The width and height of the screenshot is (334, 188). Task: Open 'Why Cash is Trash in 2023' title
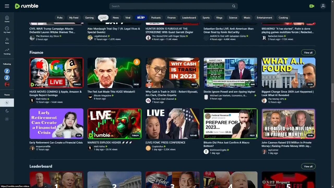click(x=171, y=93)
